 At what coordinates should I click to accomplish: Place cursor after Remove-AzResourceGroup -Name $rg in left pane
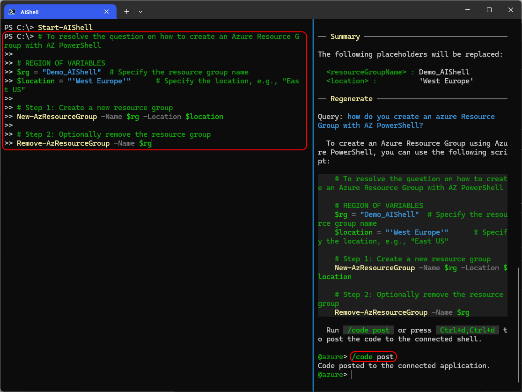152,143
